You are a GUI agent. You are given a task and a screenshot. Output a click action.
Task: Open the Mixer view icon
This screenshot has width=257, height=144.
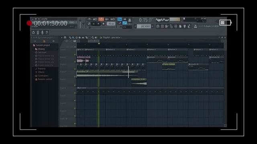point(176,26)
